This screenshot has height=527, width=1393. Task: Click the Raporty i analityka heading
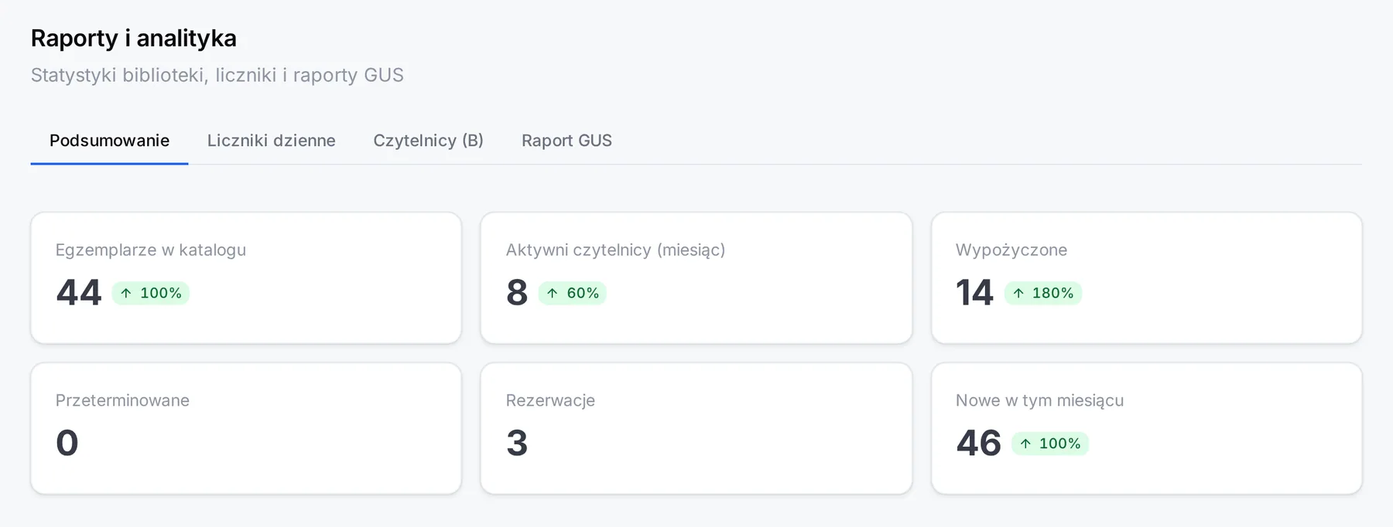[x=134, y=38]
